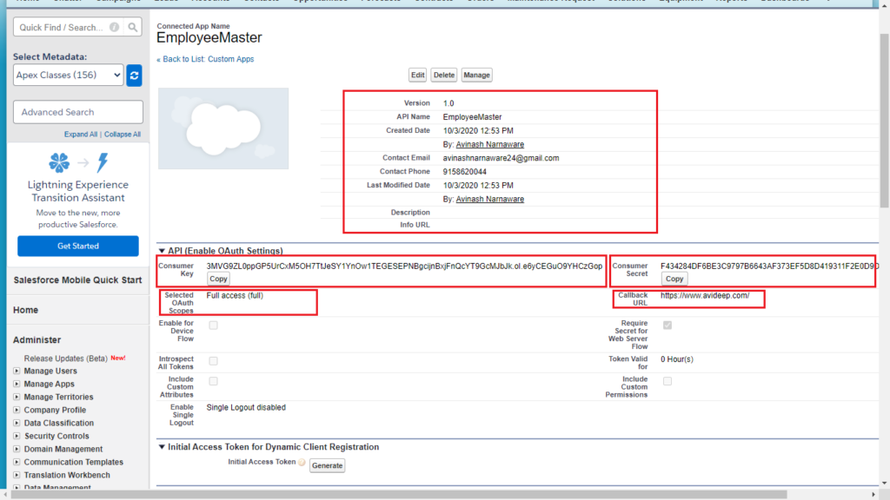The image size is (890, 500).
Task: Click the vertical page scrollbar
Action: click(x=884, y=120)
